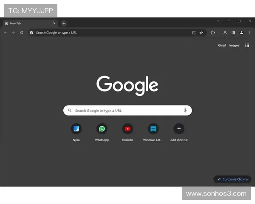Open the profile avatar menu
Image resolution: width=255 pixels, height=204 pixels.
pos(241,33)
